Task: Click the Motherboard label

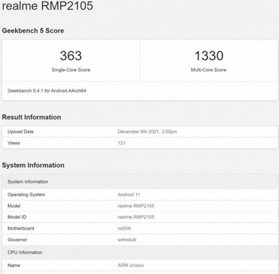Action: click(x=21, y=228)
